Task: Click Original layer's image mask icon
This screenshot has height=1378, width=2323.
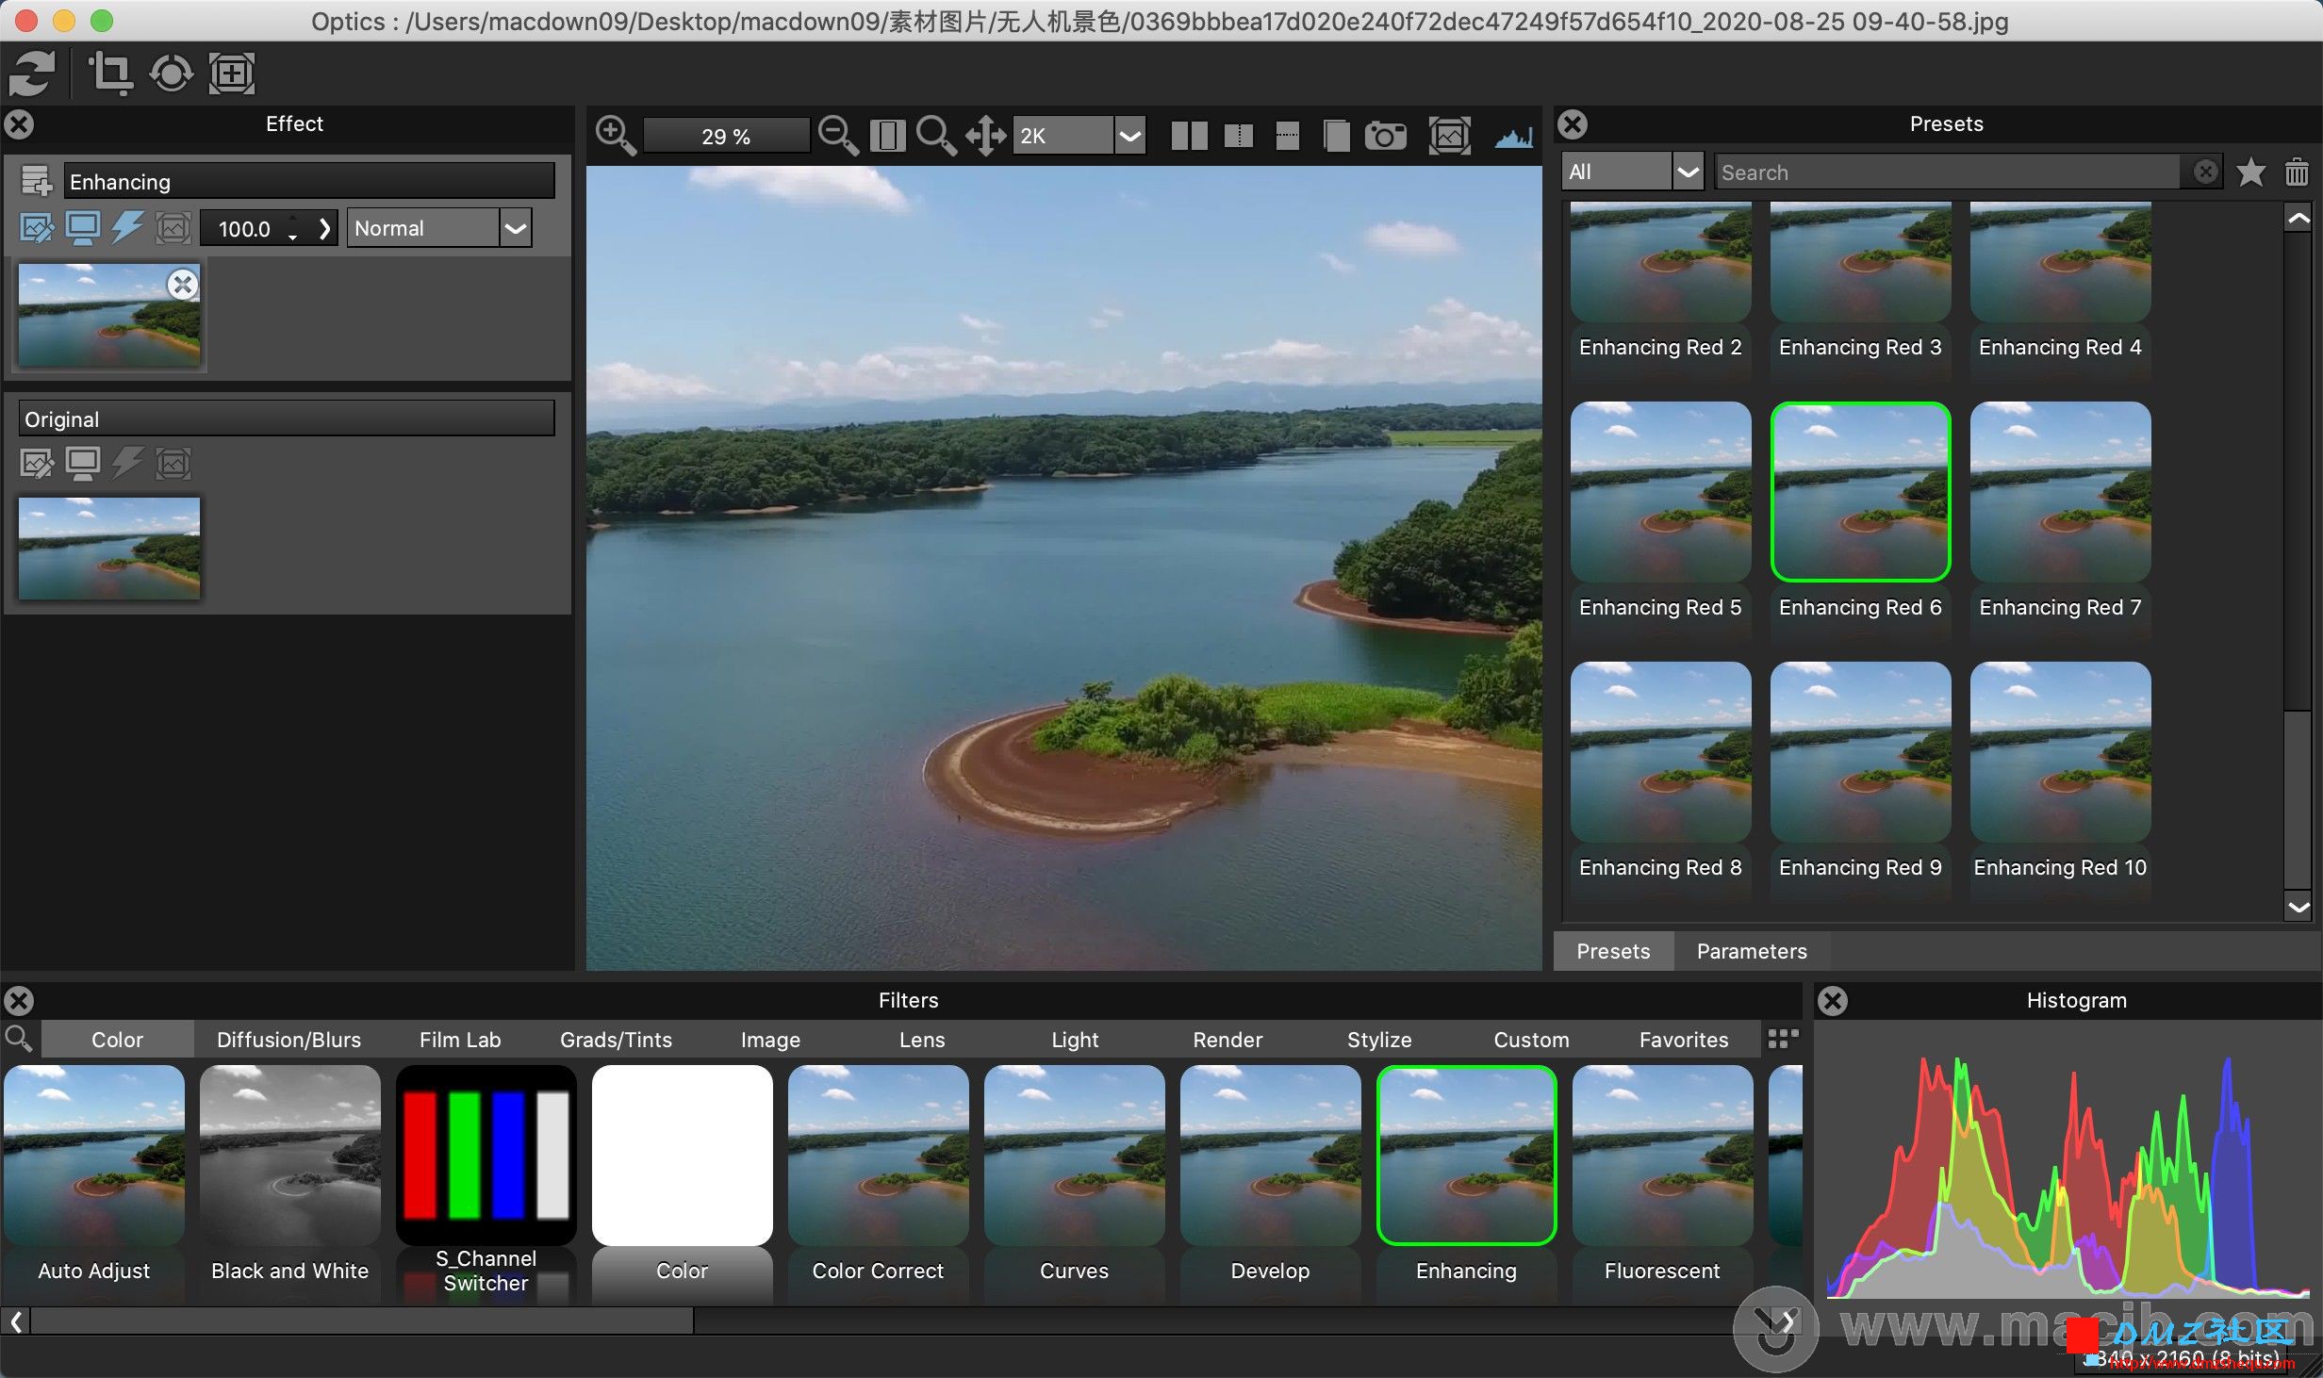Action: click(x=173, y=463)
